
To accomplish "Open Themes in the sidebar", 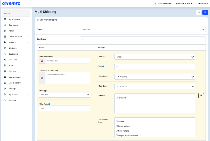I will [12, 71].
